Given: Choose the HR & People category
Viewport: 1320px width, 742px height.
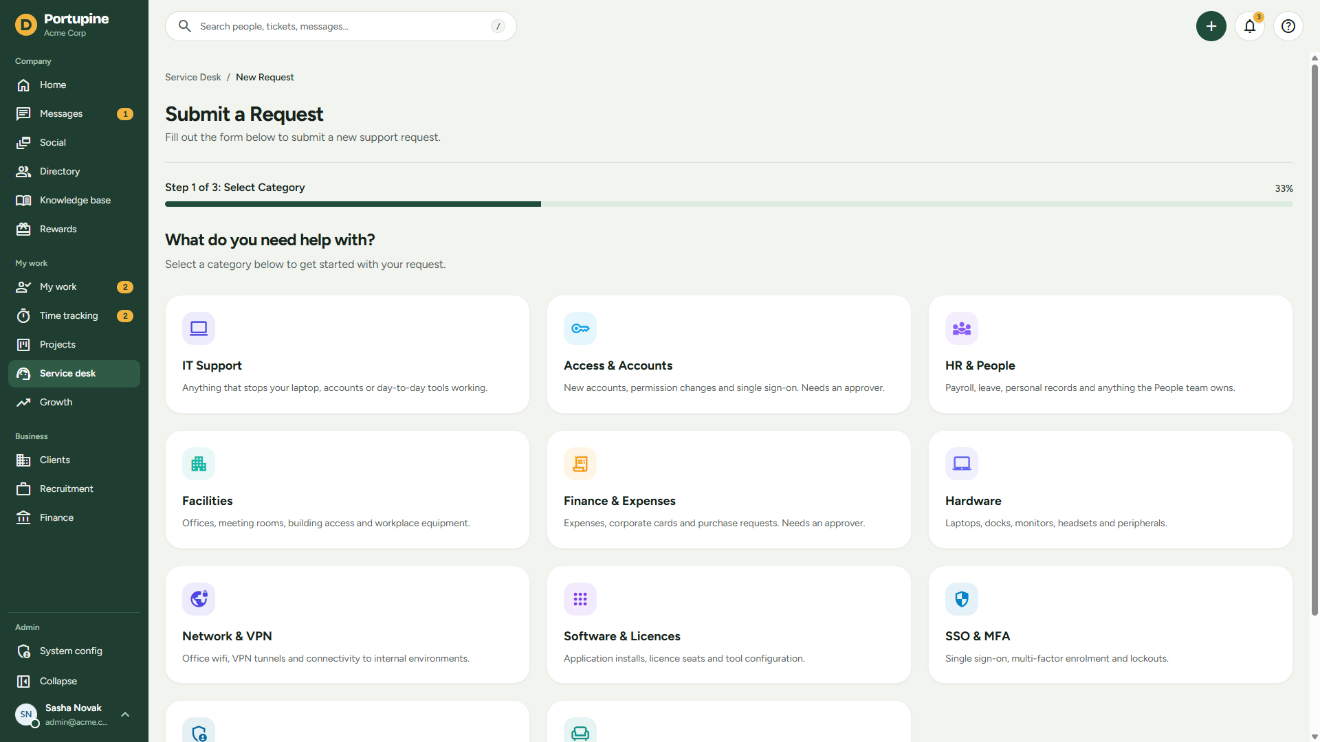Looking at the screenshot, I should [1110, 355].
